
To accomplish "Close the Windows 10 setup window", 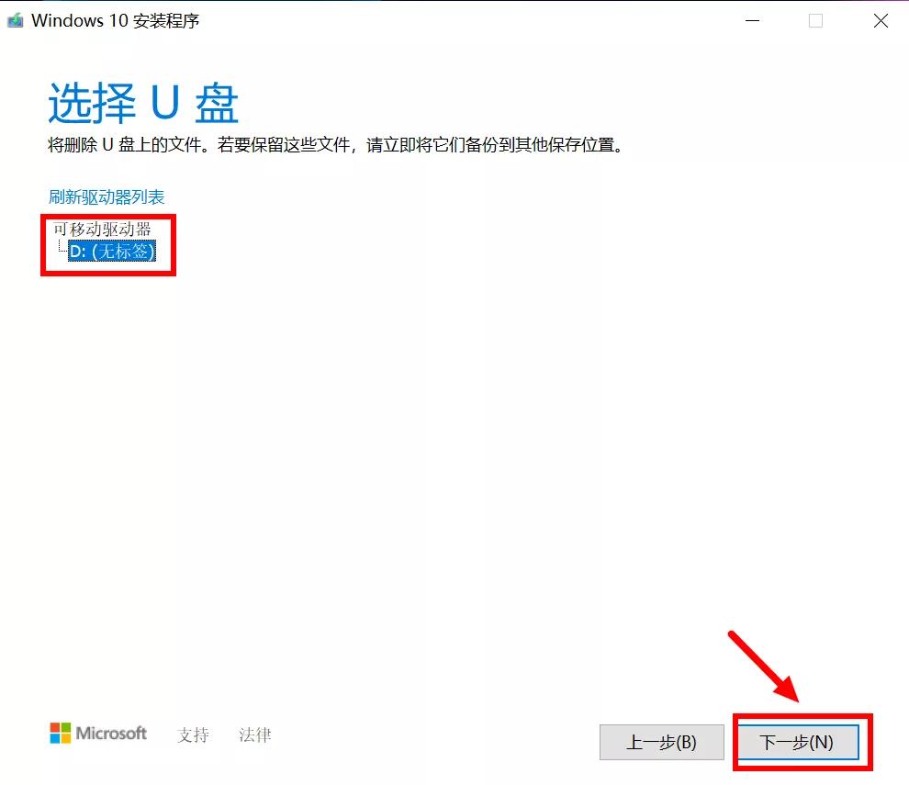I will coord(881,21).
